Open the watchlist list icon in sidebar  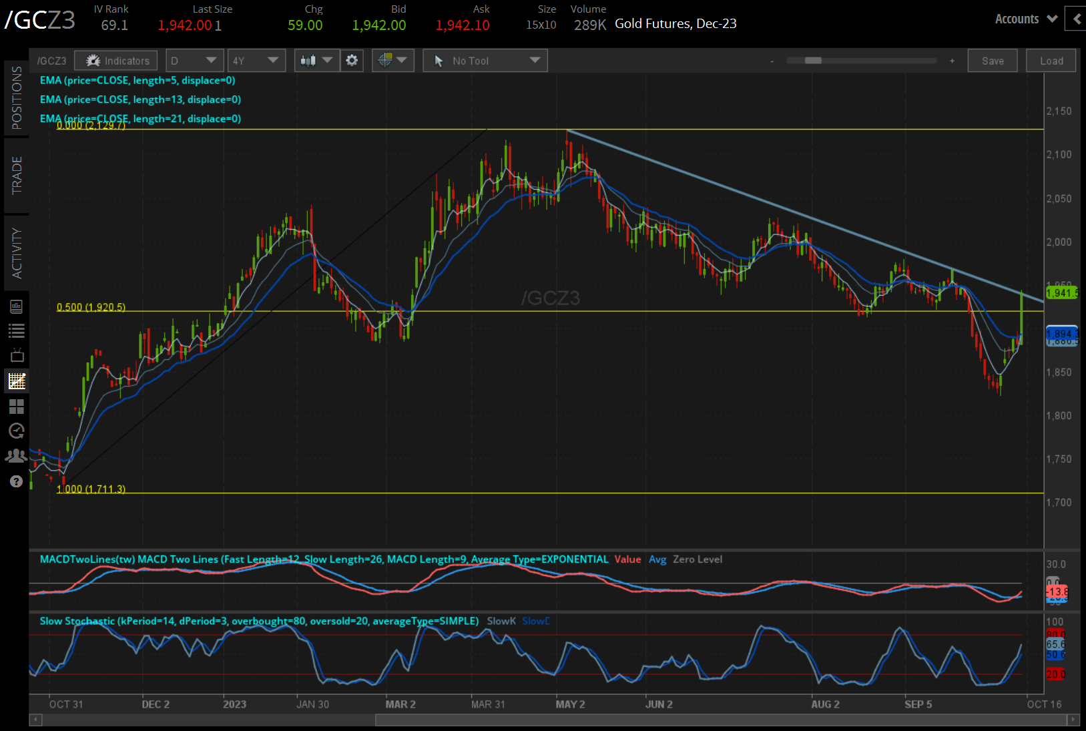click(16, 330)
